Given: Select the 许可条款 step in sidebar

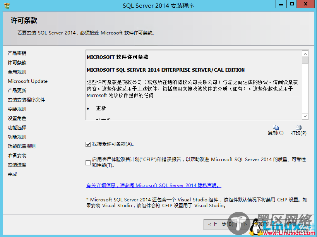Looking at the screenshot, I should (x=17, y=62).
